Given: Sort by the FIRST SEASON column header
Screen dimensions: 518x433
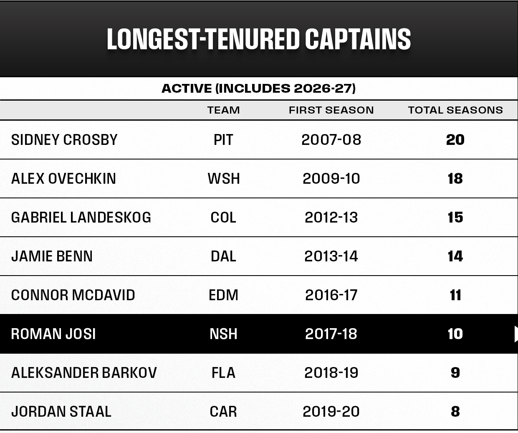Looking at the screenshot, I should tap(331, 110).
